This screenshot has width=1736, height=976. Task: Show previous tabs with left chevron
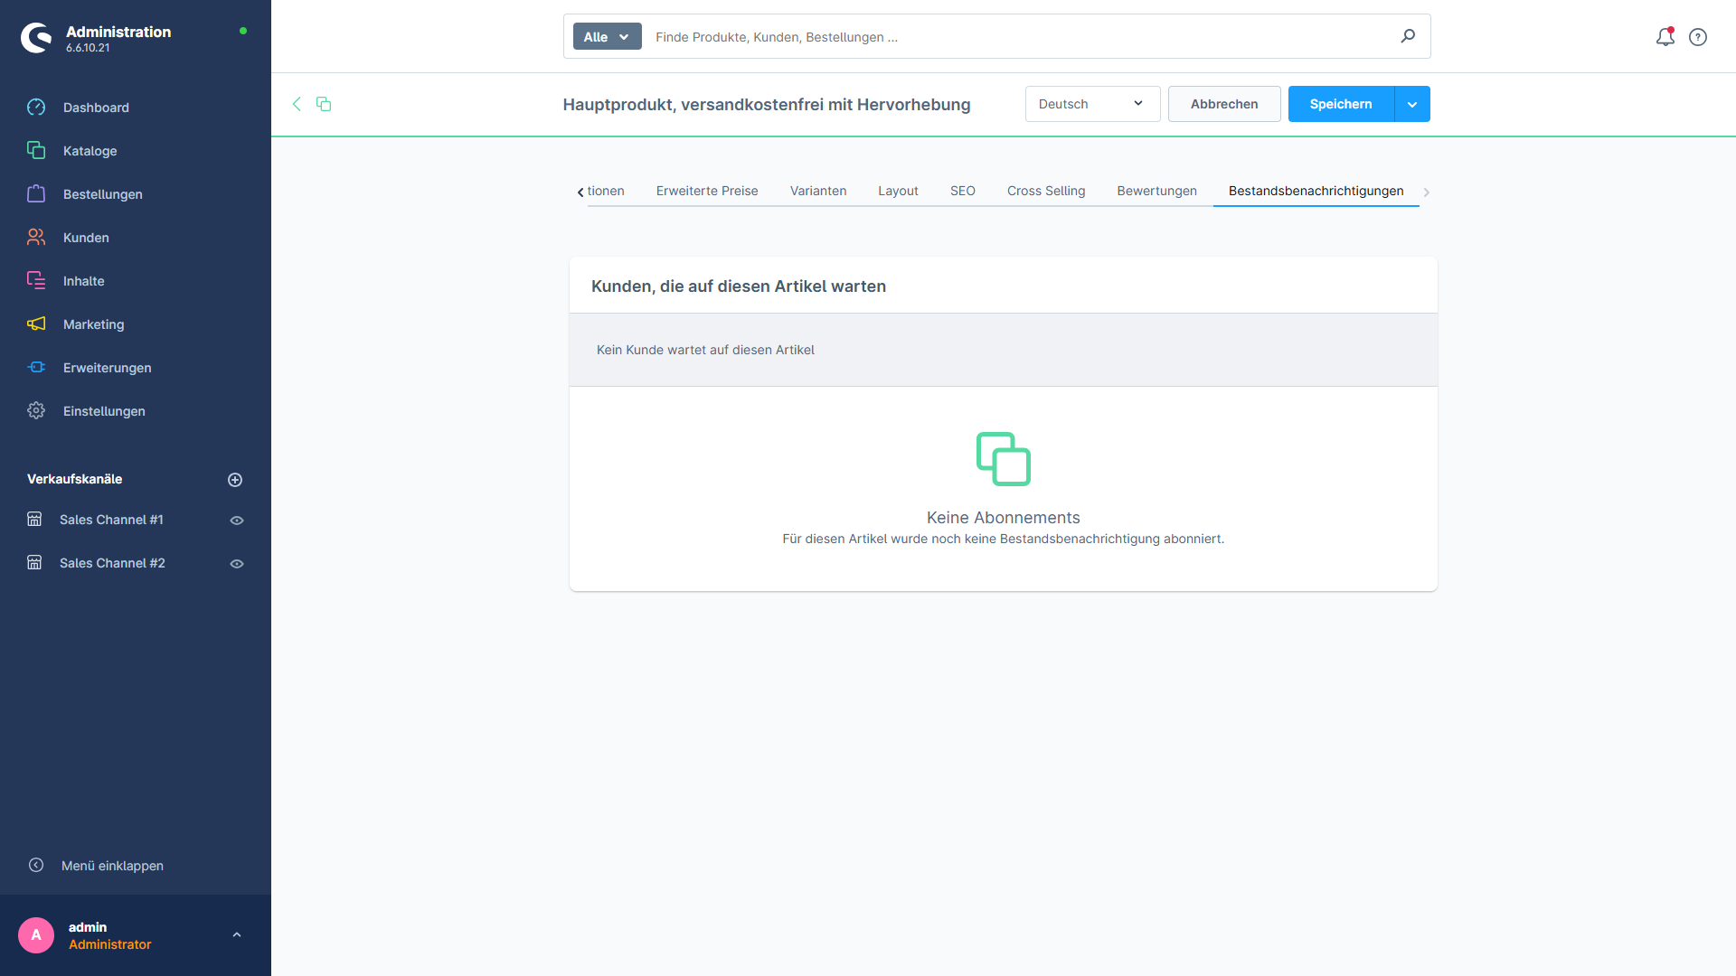pyautogui.click(x=580, y=192)
